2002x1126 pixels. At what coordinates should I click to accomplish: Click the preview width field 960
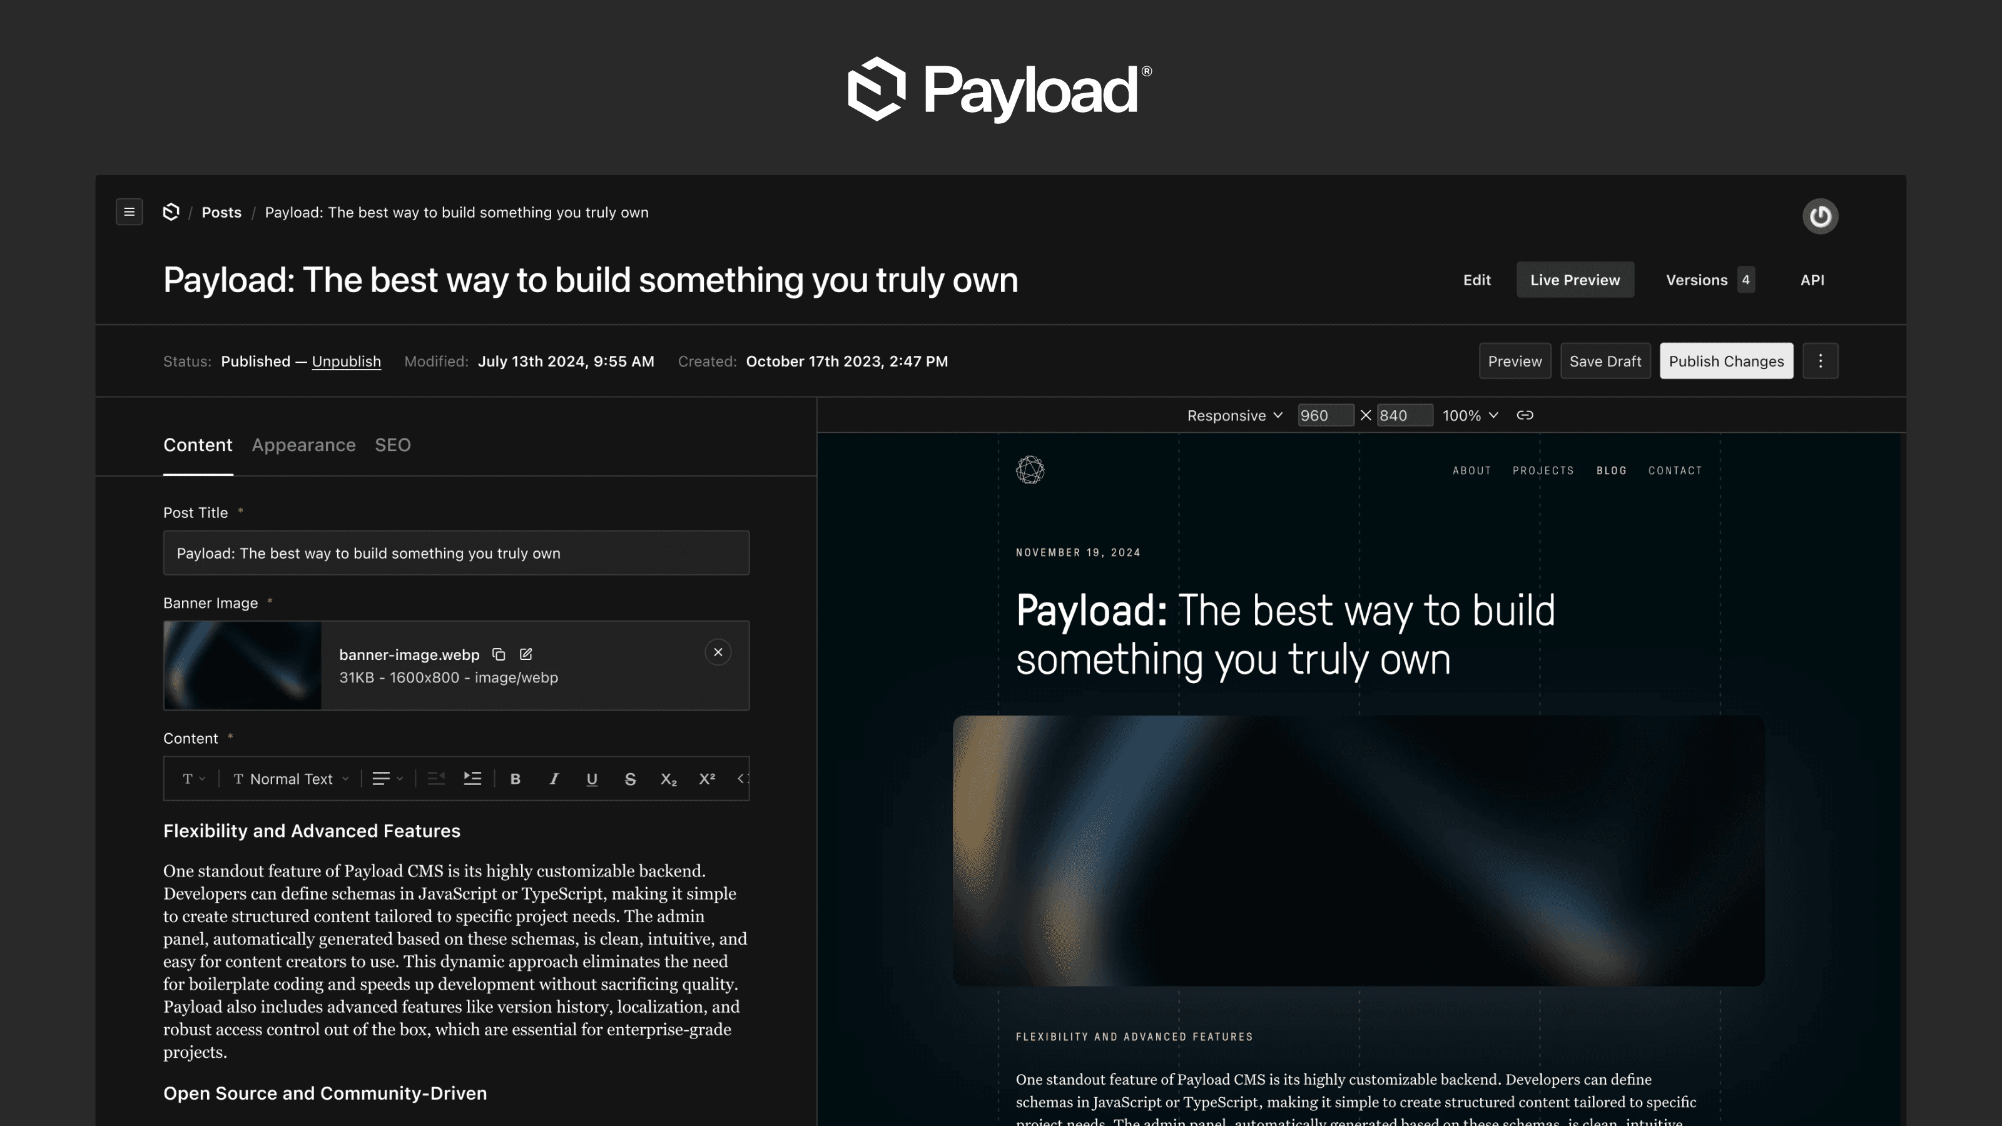point(1325,415)
